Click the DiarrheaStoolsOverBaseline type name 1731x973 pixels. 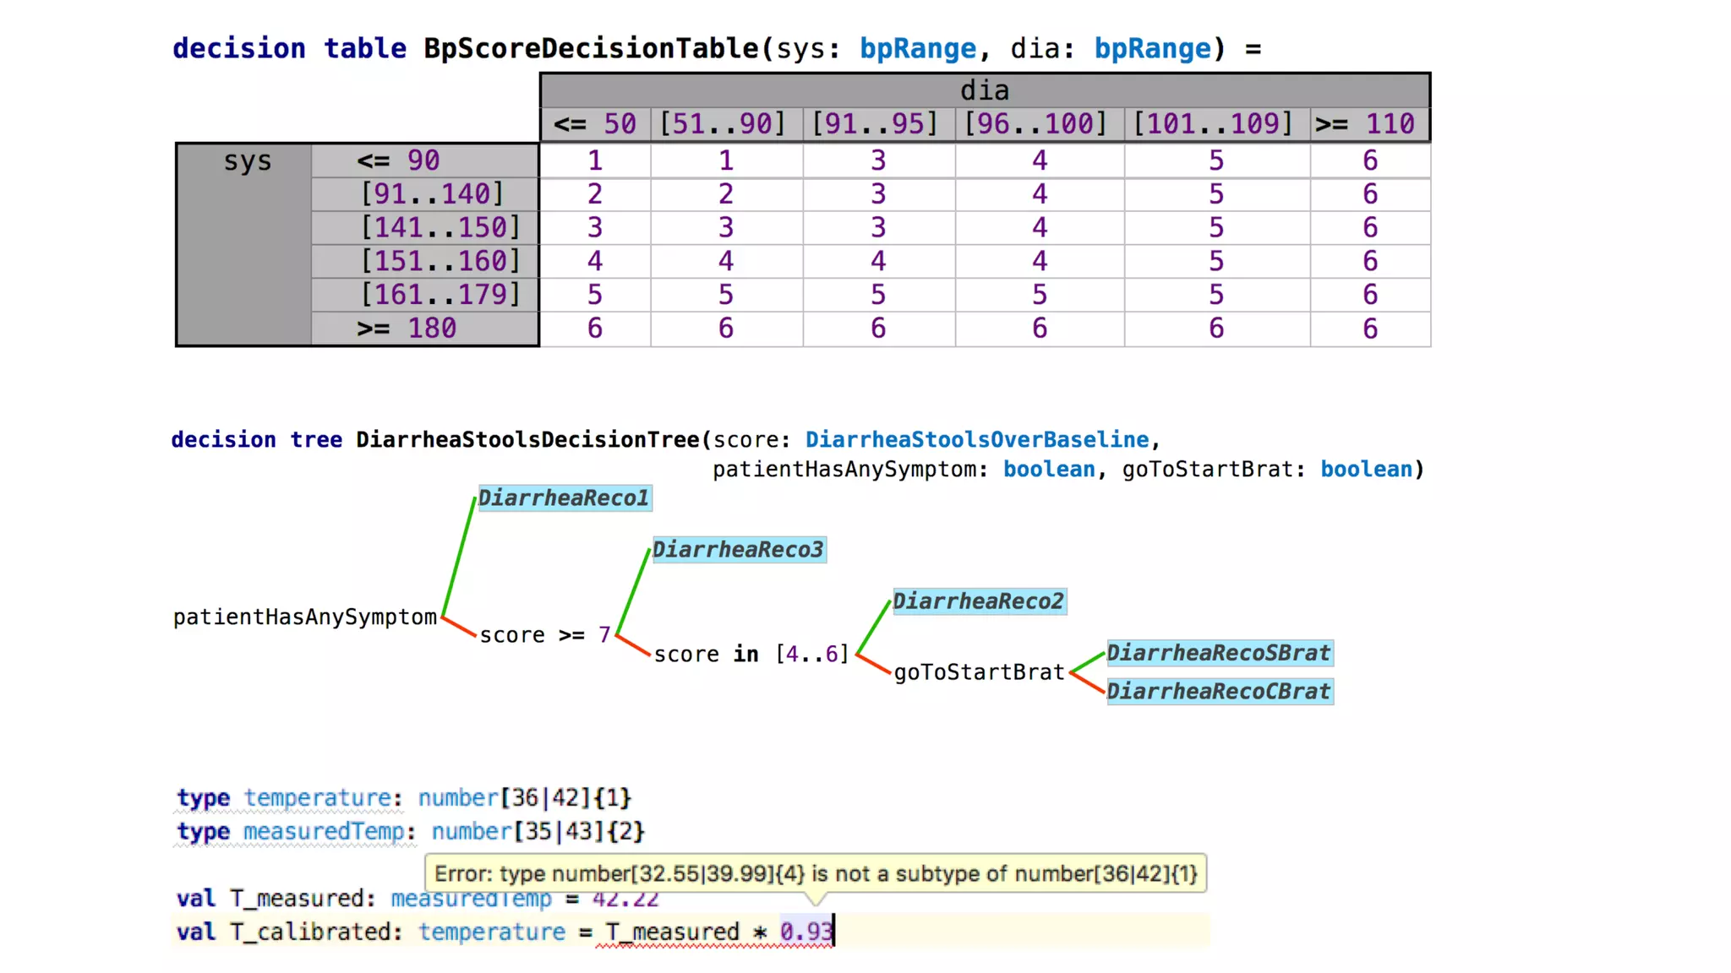pos(977,440)
